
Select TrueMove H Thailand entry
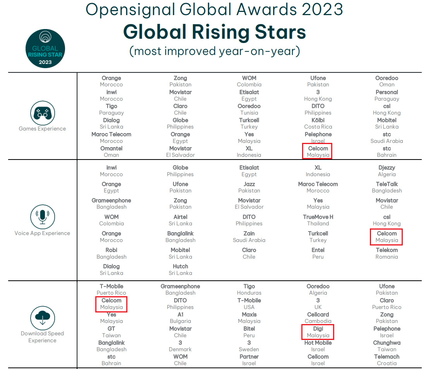coord(318,220)
